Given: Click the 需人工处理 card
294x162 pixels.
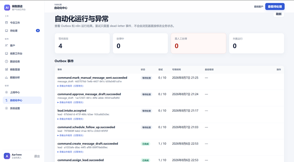Looking at the screenshot, I should coord(198,43).
